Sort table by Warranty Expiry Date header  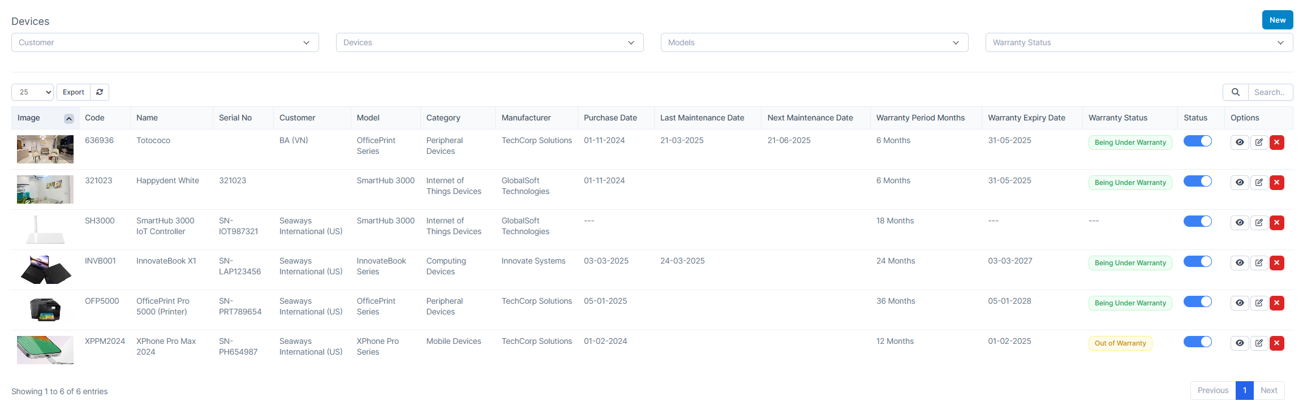point(1026,118)
